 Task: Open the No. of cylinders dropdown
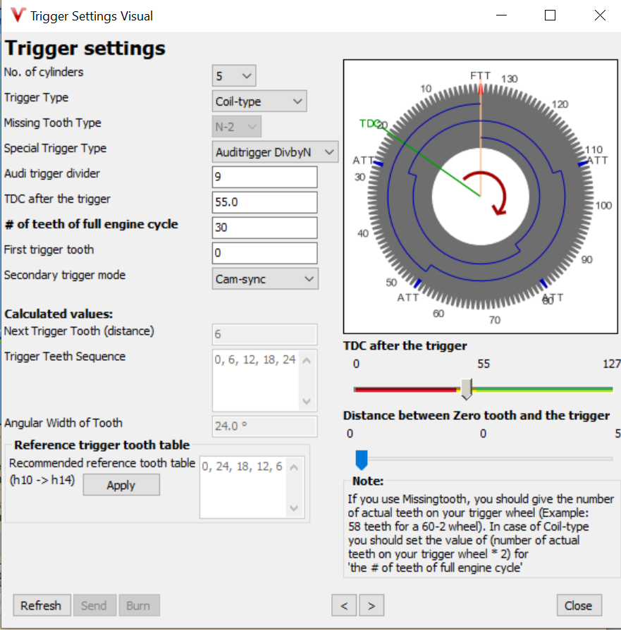pyautogui.click(x=234, y=75)
